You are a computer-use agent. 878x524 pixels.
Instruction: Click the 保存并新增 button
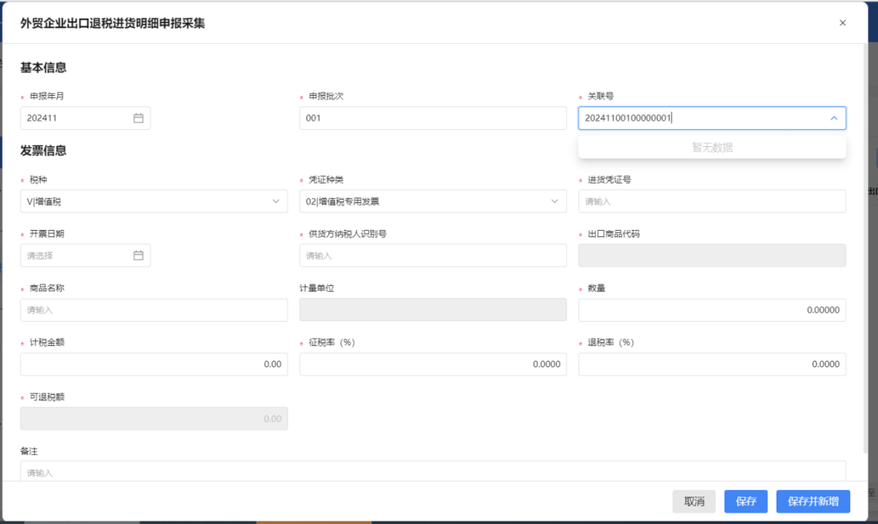coord(813,501)
